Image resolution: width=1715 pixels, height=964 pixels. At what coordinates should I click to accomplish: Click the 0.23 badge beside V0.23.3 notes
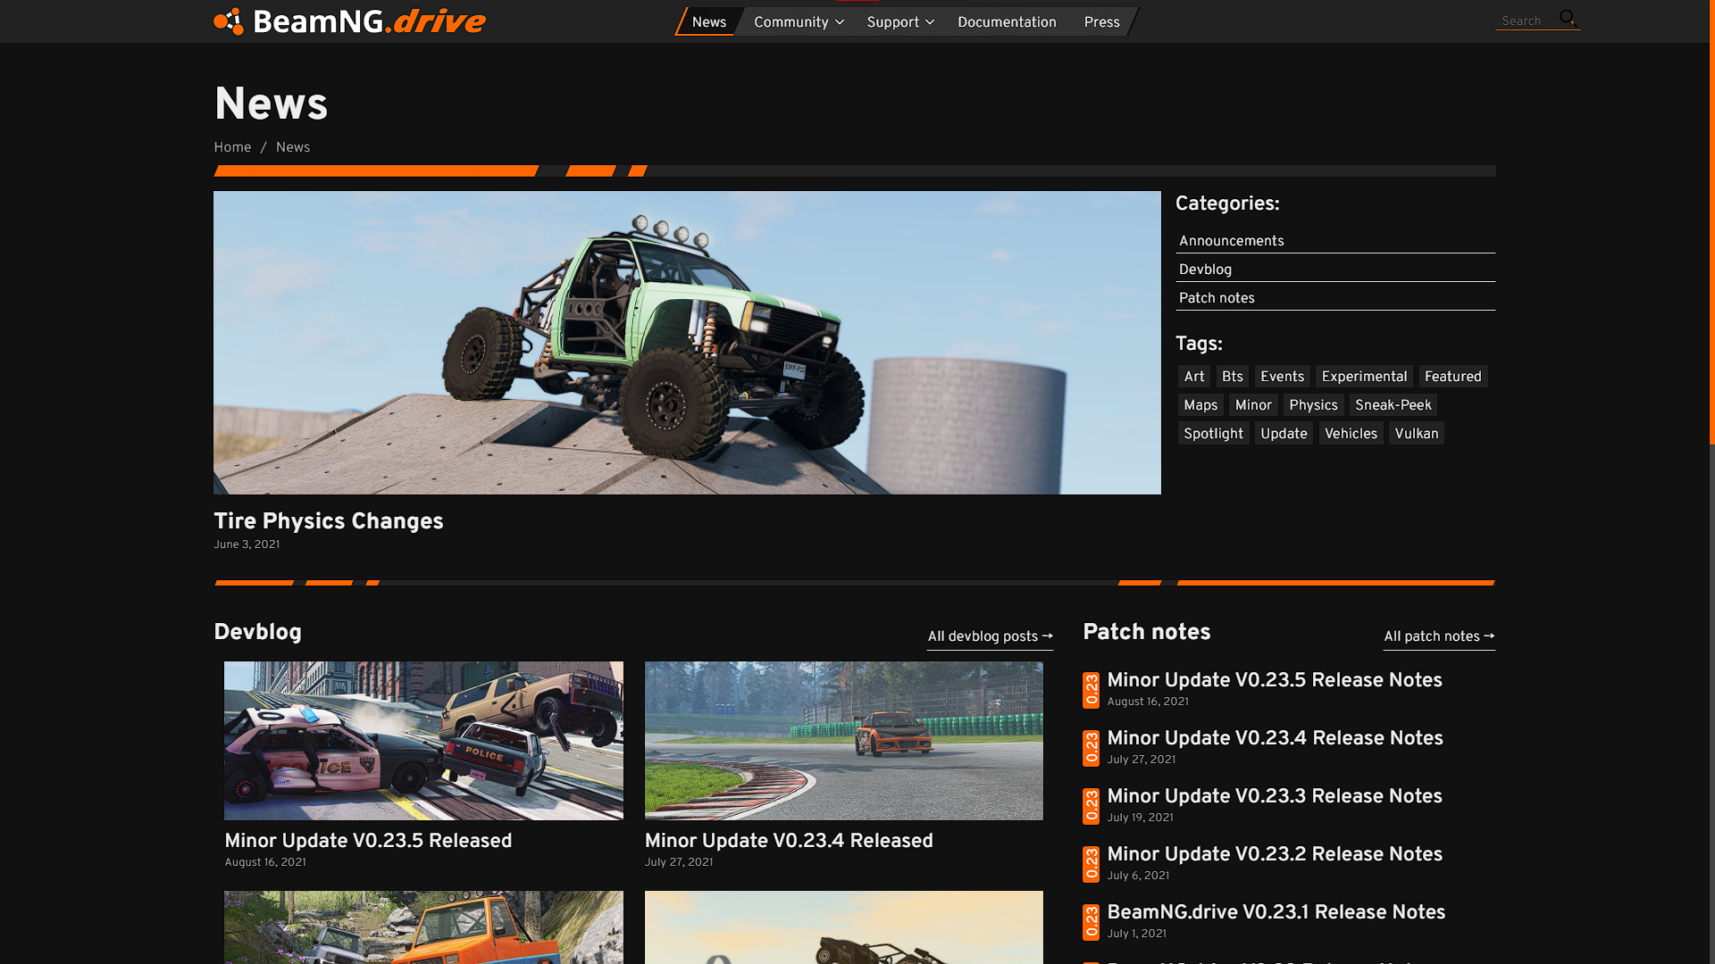tap(1091, 806)
